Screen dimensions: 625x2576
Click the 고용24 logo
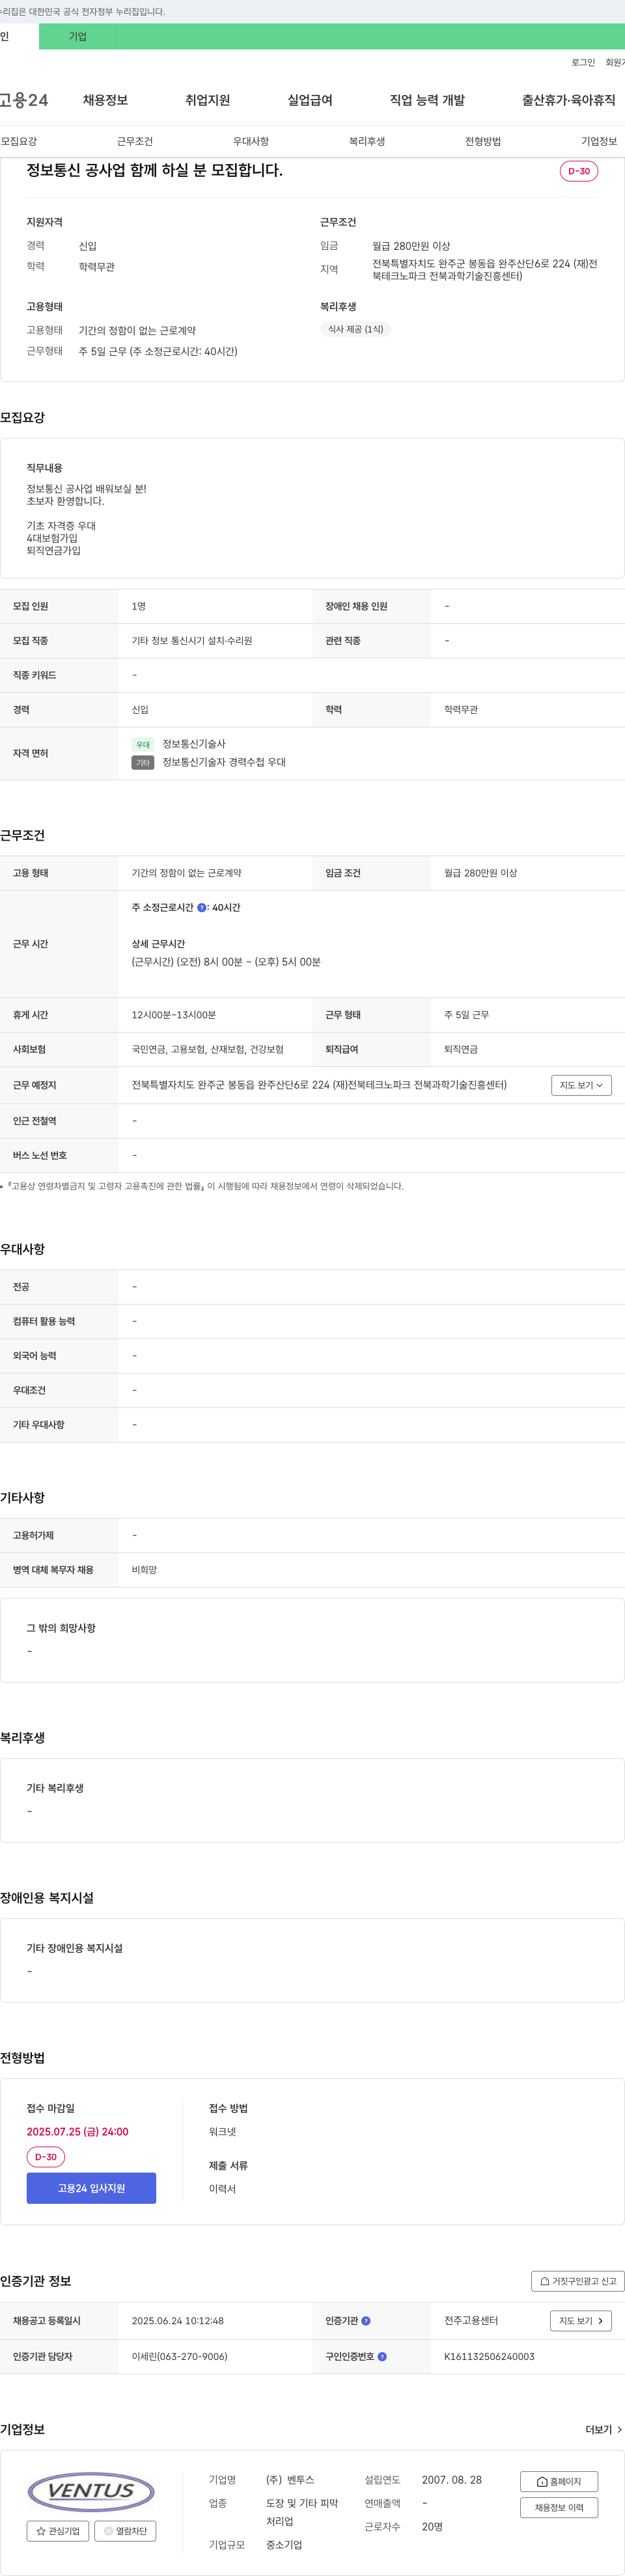(24, 100)
